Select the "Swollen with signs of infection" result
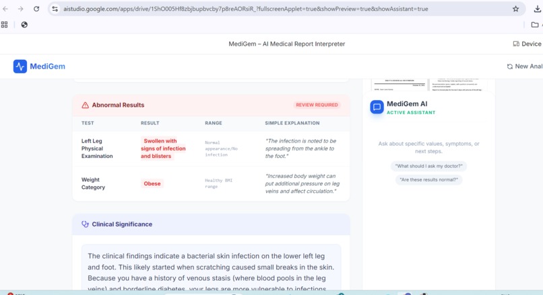 [x=163, y=149]
